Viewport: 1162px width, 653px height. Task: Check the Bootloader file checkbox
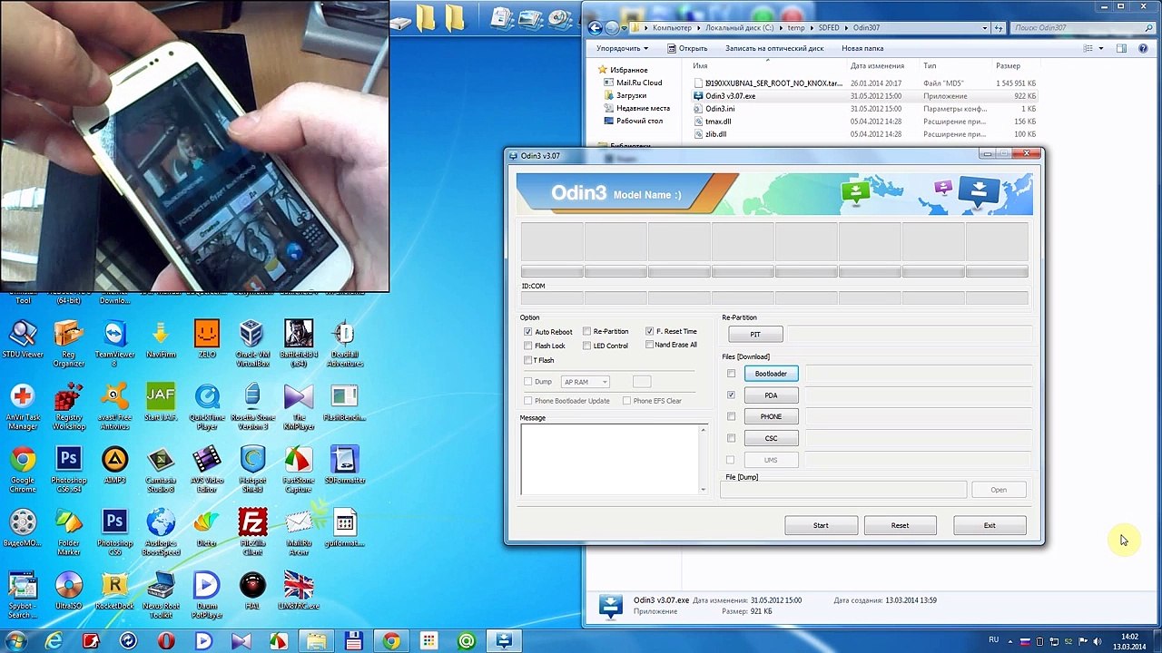click(731, 374)
